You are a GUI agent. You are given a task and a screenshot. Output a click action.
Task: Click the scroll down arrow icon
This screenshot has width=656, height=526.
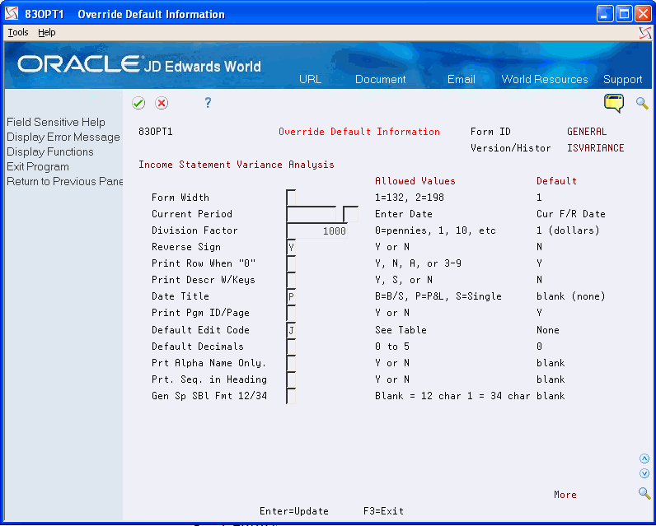tap(644, 473)
